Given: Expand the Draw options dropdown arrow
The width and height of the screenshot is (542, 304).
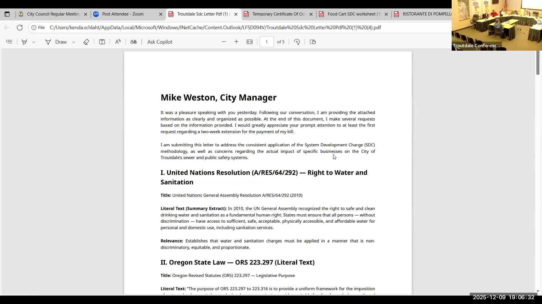Looking at the screenshot, I should coord(73,42).
